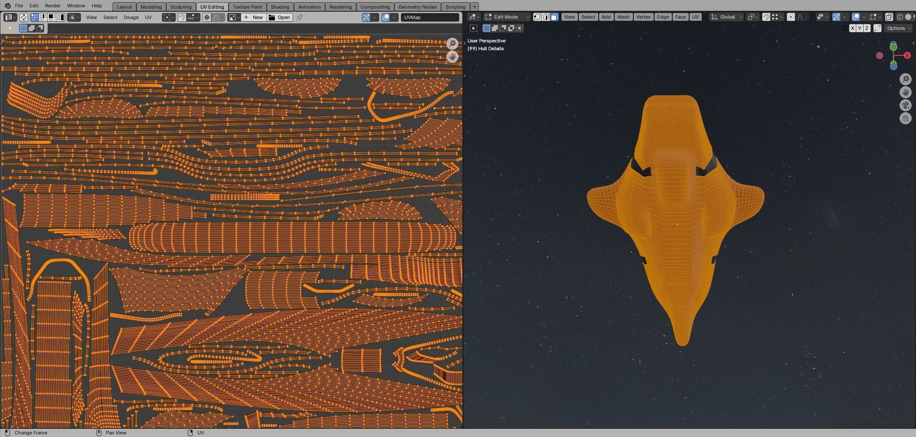Screen dimensions: 916x437
Task: Toggle snapping in the 3D viewport
Action: (x=766, y=17)
